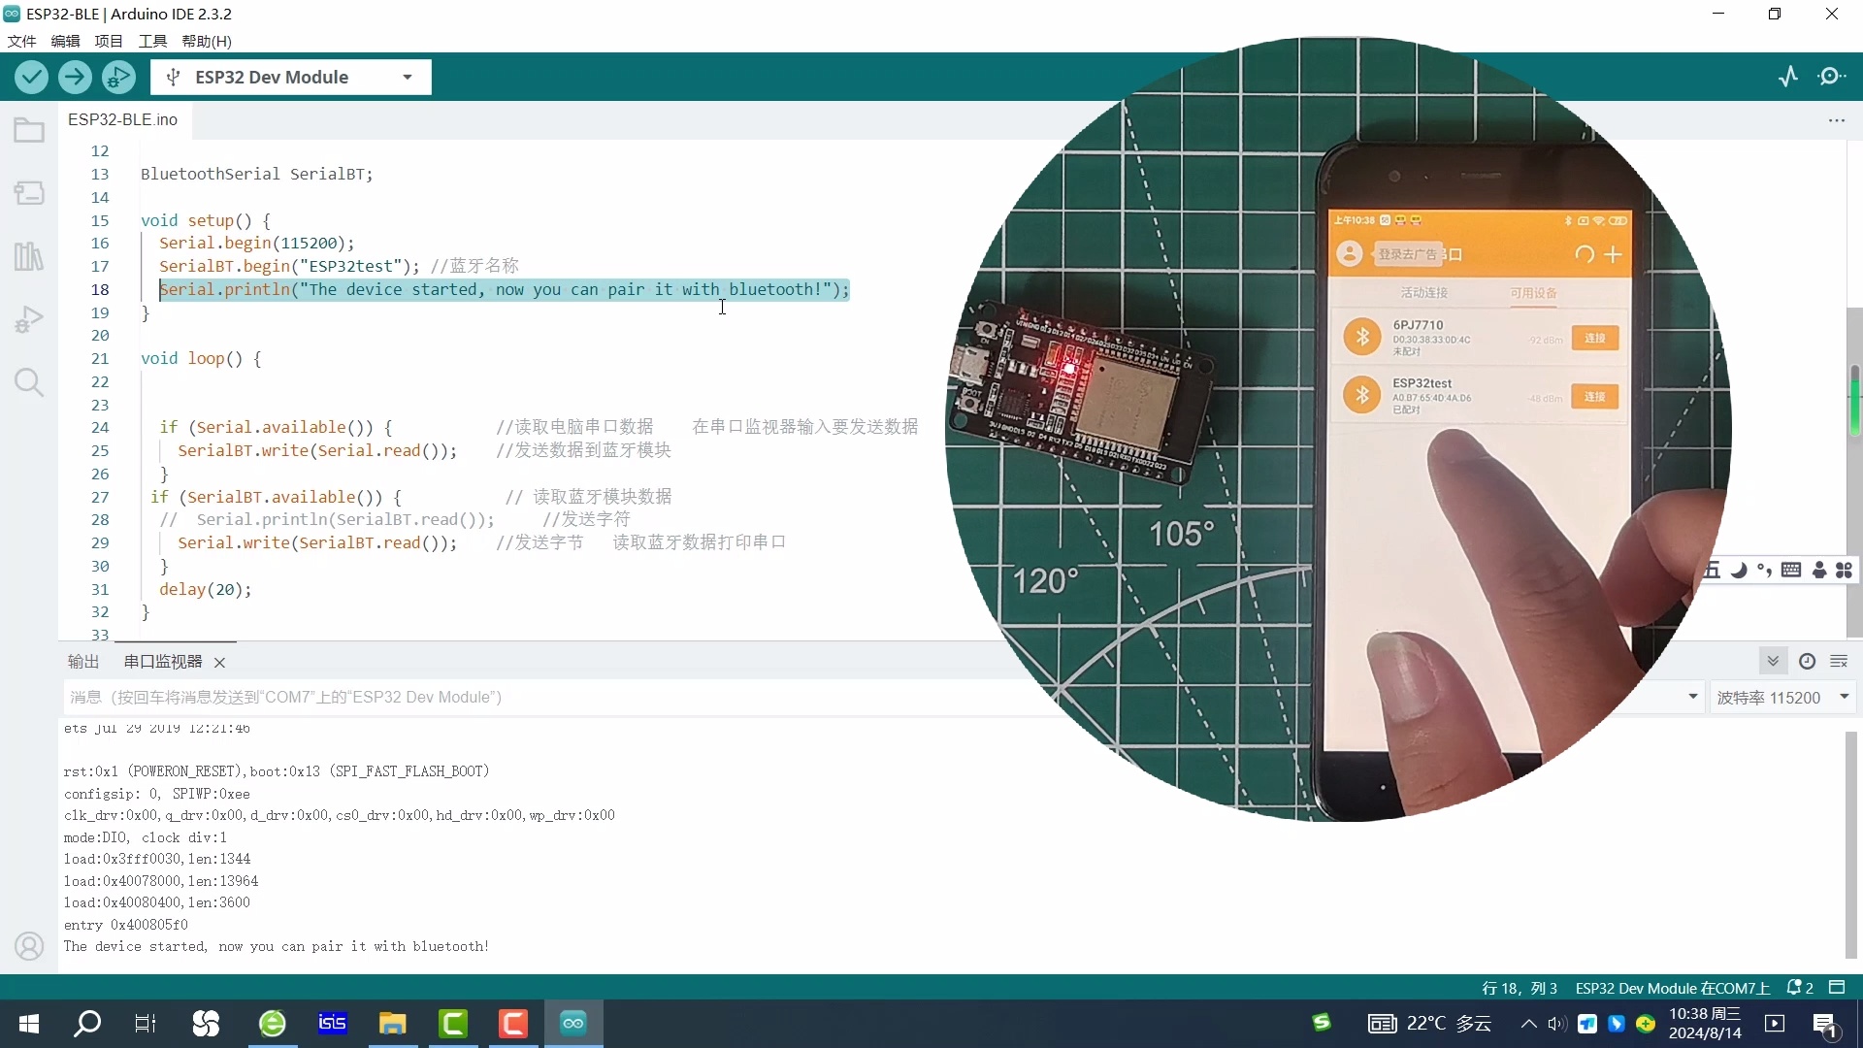This screenshot has height=1048, width=1863.
Task: Switch to the 输出 tab
Action: (82, 661)
